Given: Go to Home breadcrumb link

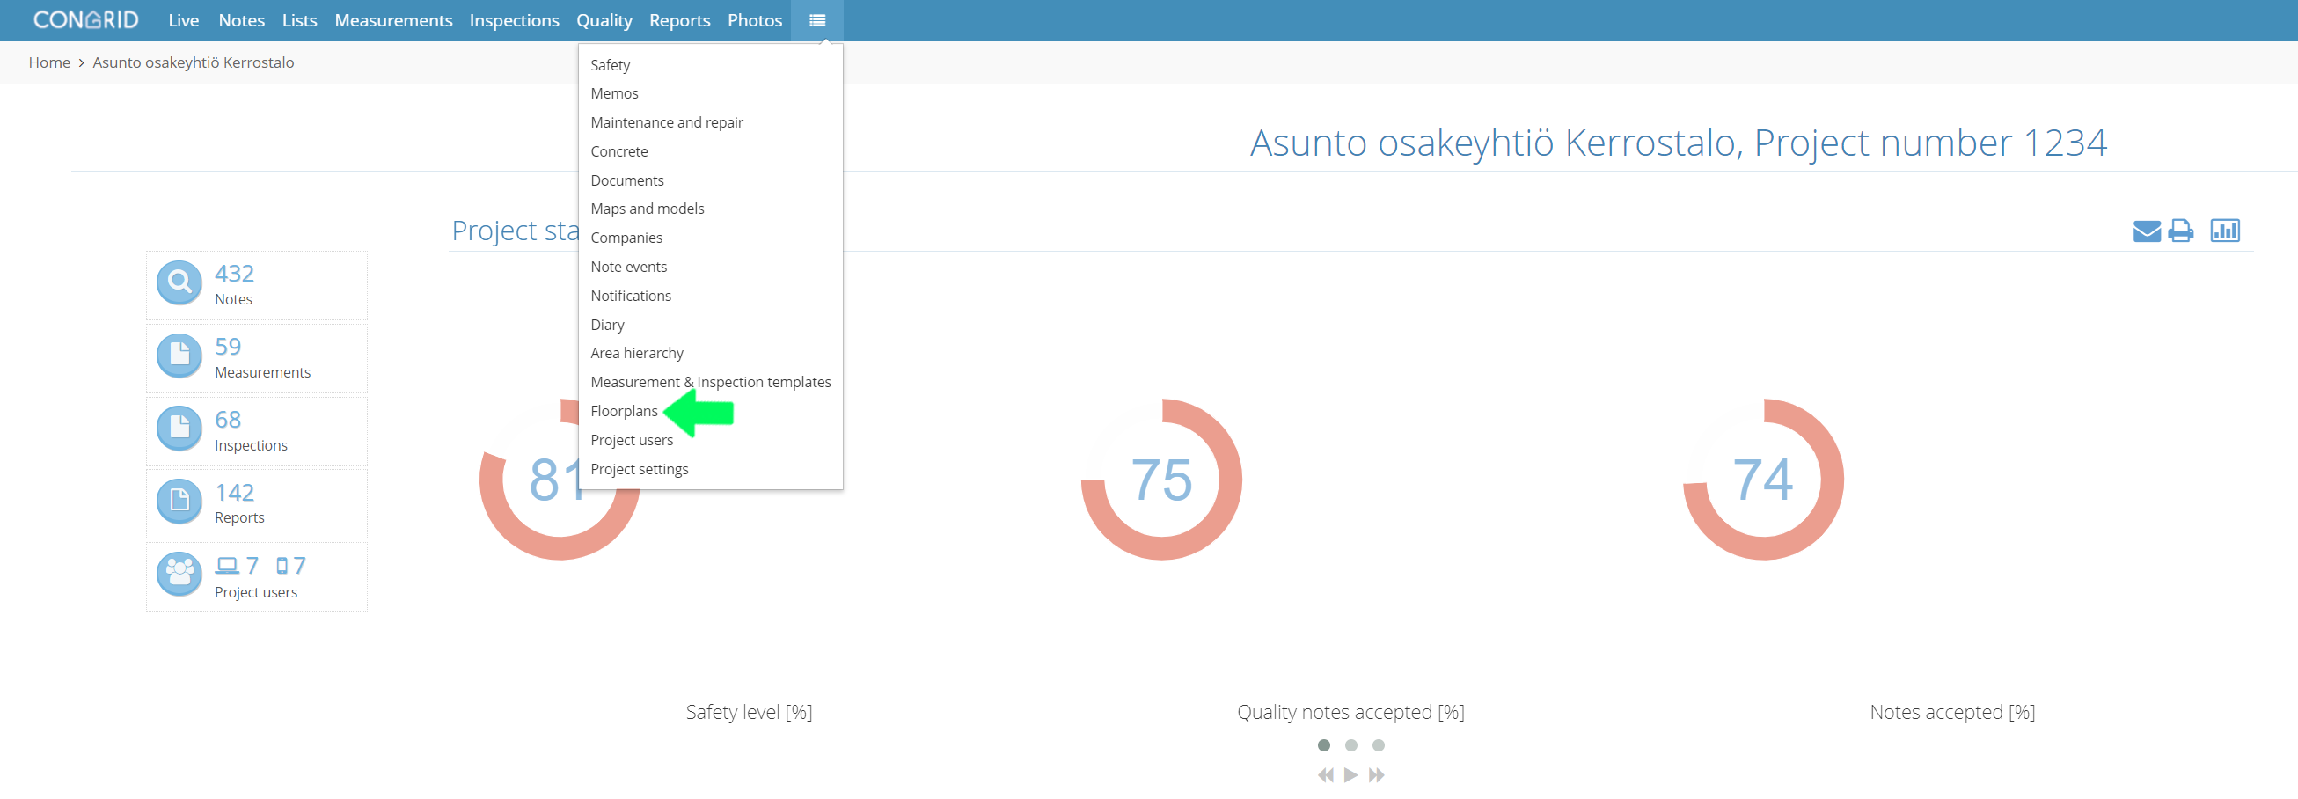Looking at the screenshot, I should pyautogui.click(x=49, y=62).
